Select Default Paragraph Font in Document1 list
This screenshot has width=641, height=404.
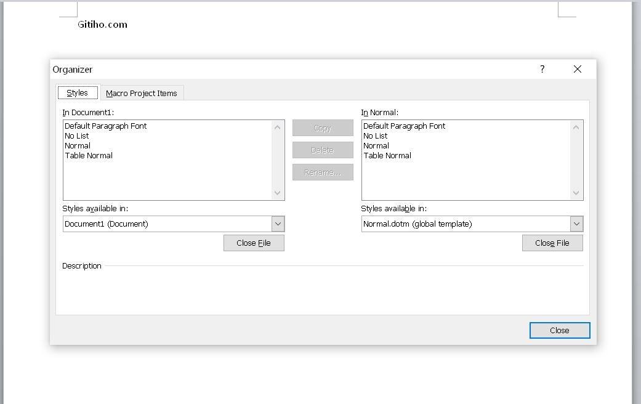pyautogui.click(x=106, y=126)
